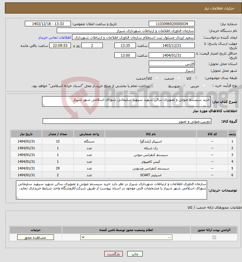Click unit دستگاه in speaker row
This screenshot has height=262, width=242.
click(x=89, y=141)
